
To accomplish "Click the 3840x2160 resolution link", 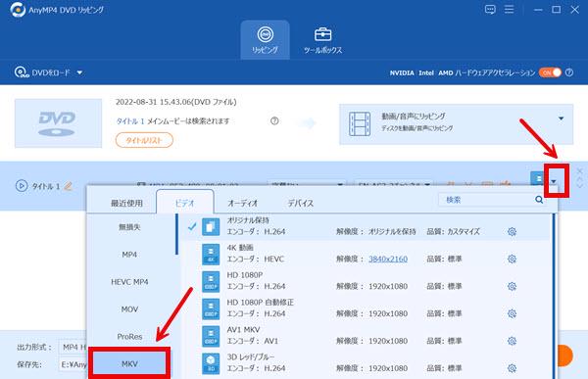I will point(388,260).
